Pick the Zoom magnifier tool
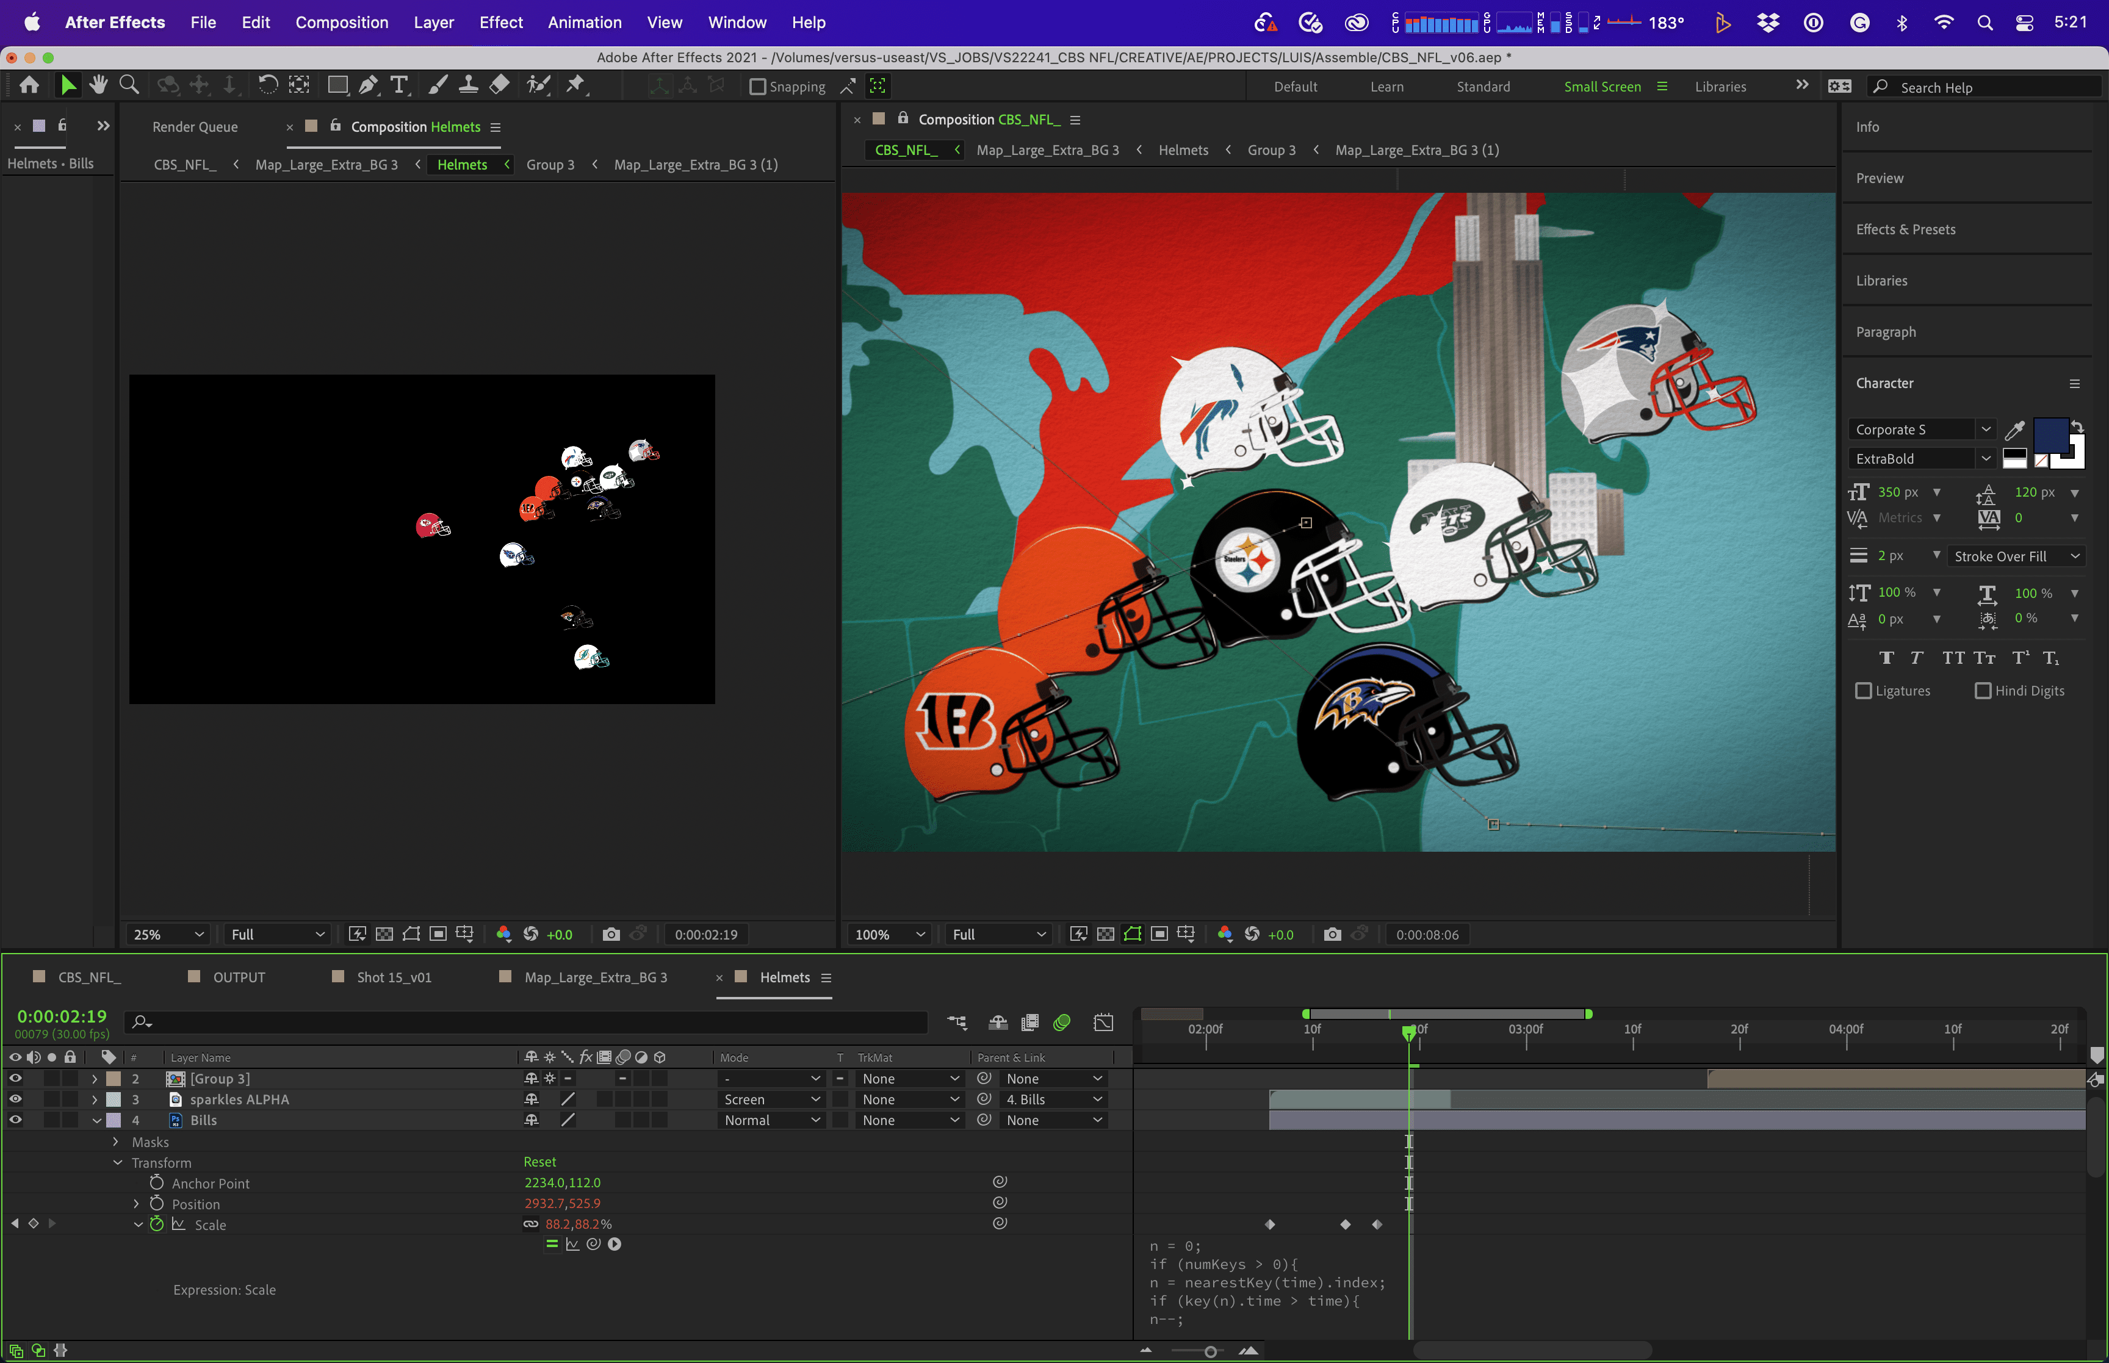2109x1363 pixels. 129,85
